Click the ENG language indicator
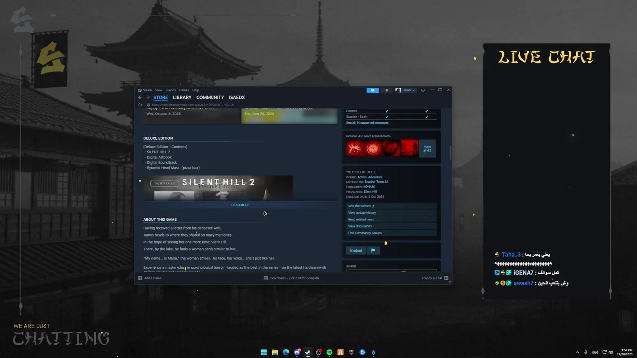This screenshot has width=637, height=358. pyautogui.click(x=595, y=352)
